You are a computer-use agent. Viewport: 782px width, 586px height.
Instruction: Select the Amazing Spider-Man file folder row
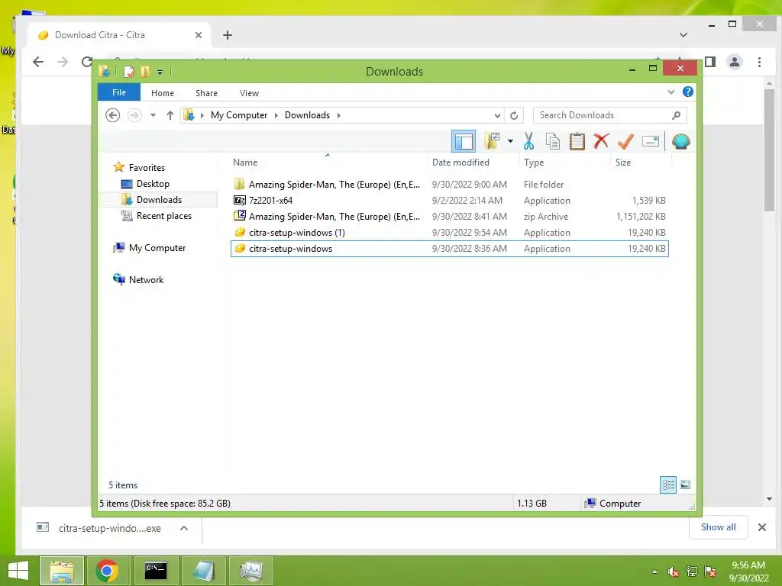point(449,185)
